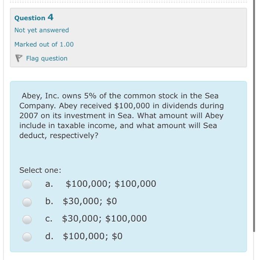Click the Question 4 heading

click(x=34, y=17)
